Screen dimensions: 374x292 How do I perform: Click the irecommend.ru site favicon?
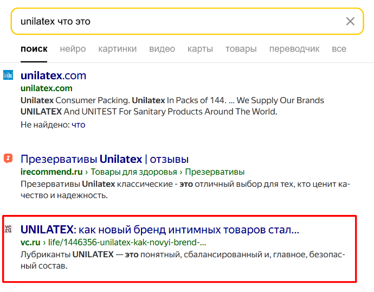point(8,158)
